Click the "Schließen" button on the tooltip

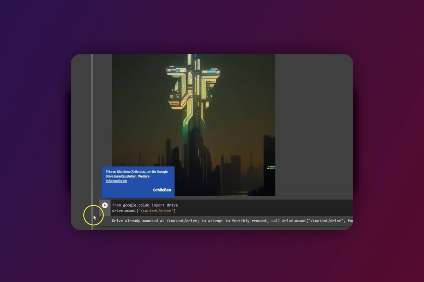coord(162,190)
